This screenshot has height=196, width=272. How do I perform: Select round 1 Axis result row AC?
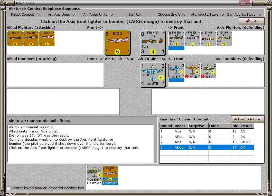pos(207,131)
